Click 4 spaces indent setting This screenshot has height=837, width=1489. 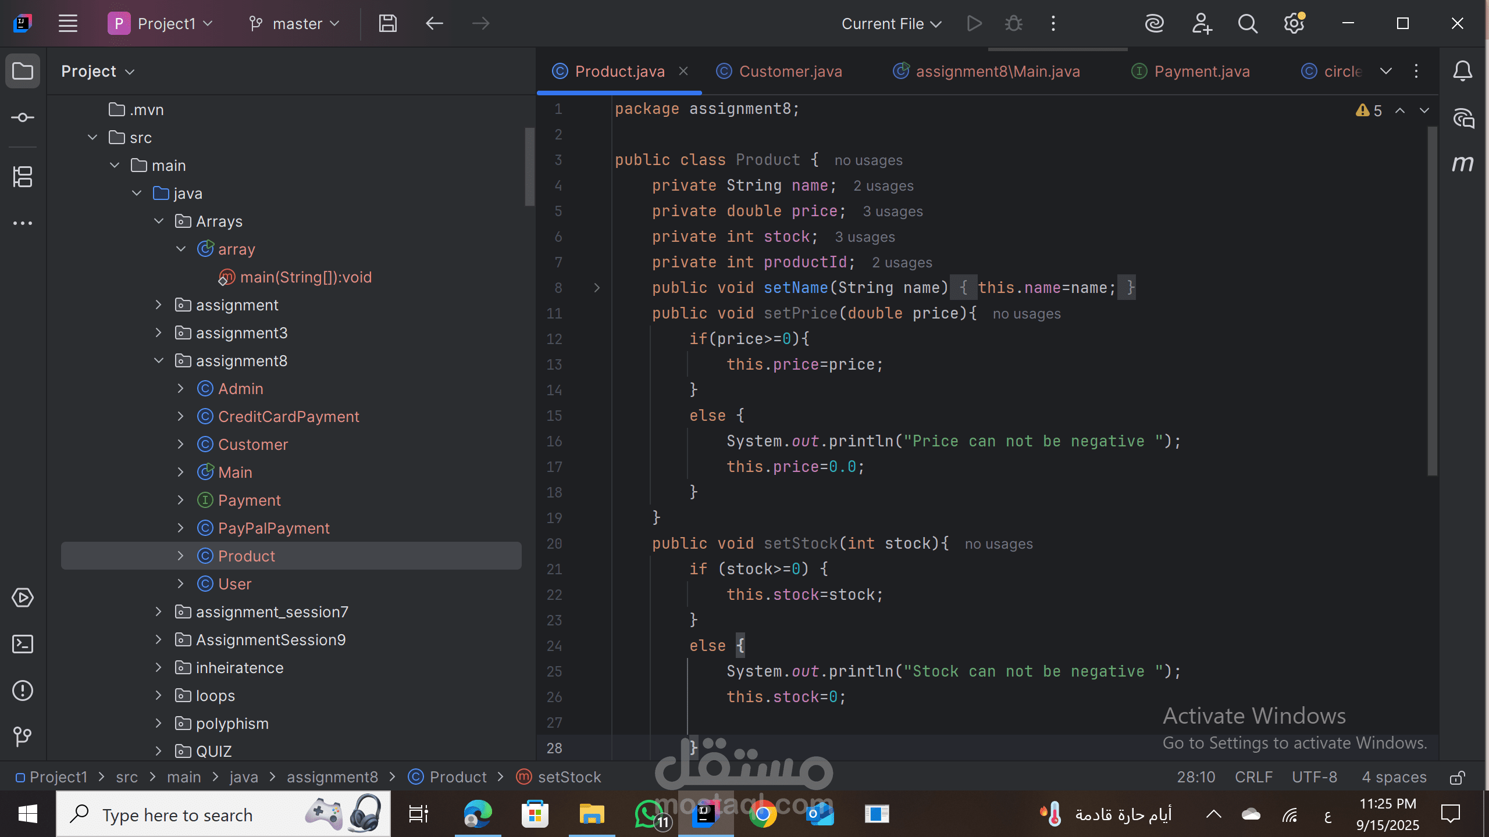point(1394,778)
